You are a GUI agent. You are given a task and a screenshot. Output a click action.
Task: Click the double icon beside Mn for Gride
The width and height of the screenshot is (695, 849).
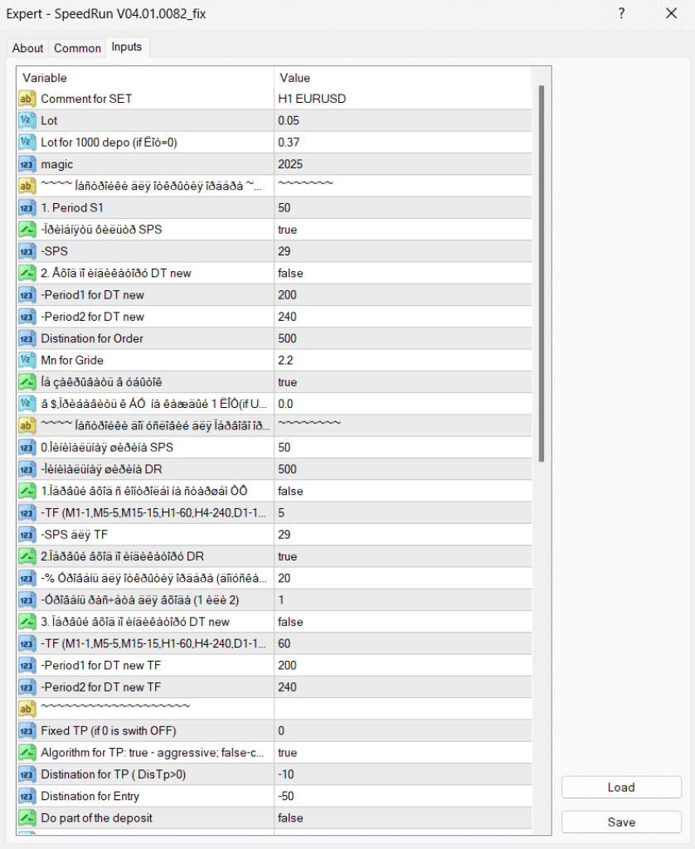click(x=27, y=360)
